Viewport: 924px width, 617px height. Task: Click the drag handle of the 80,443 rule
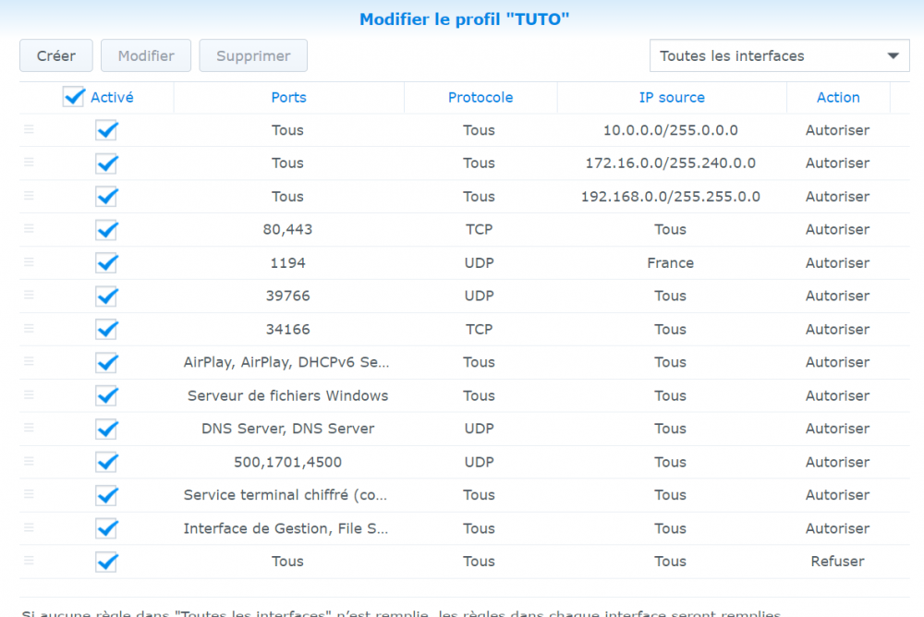29,229
